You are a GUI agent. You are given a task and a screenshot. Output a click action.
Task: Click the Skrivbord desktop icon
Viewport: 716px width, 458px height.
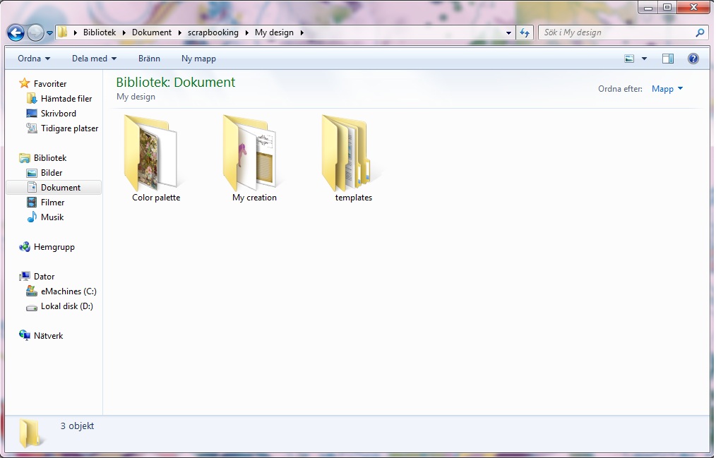coord(32,113)
